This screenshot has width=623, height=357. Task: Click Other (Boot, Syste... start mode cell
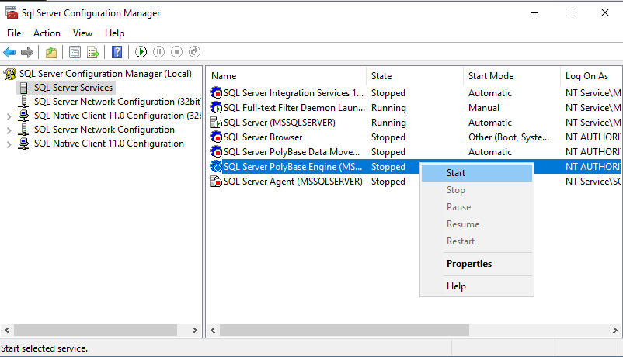point(509,137)
